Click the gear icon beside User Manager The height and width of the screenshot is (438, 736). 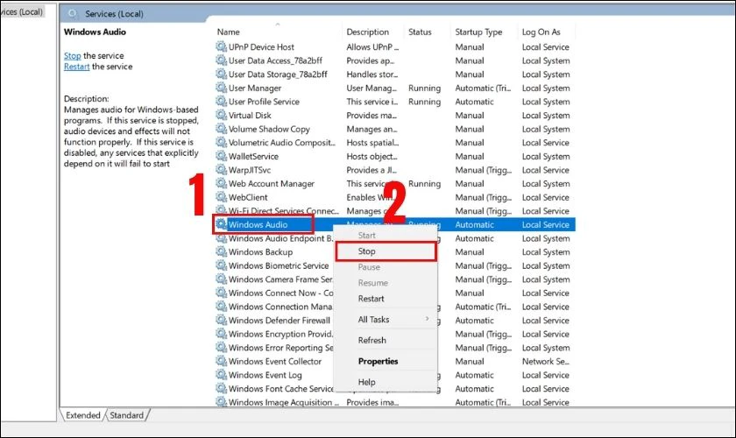coord(221,88)
